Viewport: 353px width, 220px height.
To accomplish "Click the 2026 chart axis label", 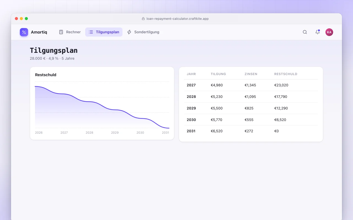I will [39, 133].
